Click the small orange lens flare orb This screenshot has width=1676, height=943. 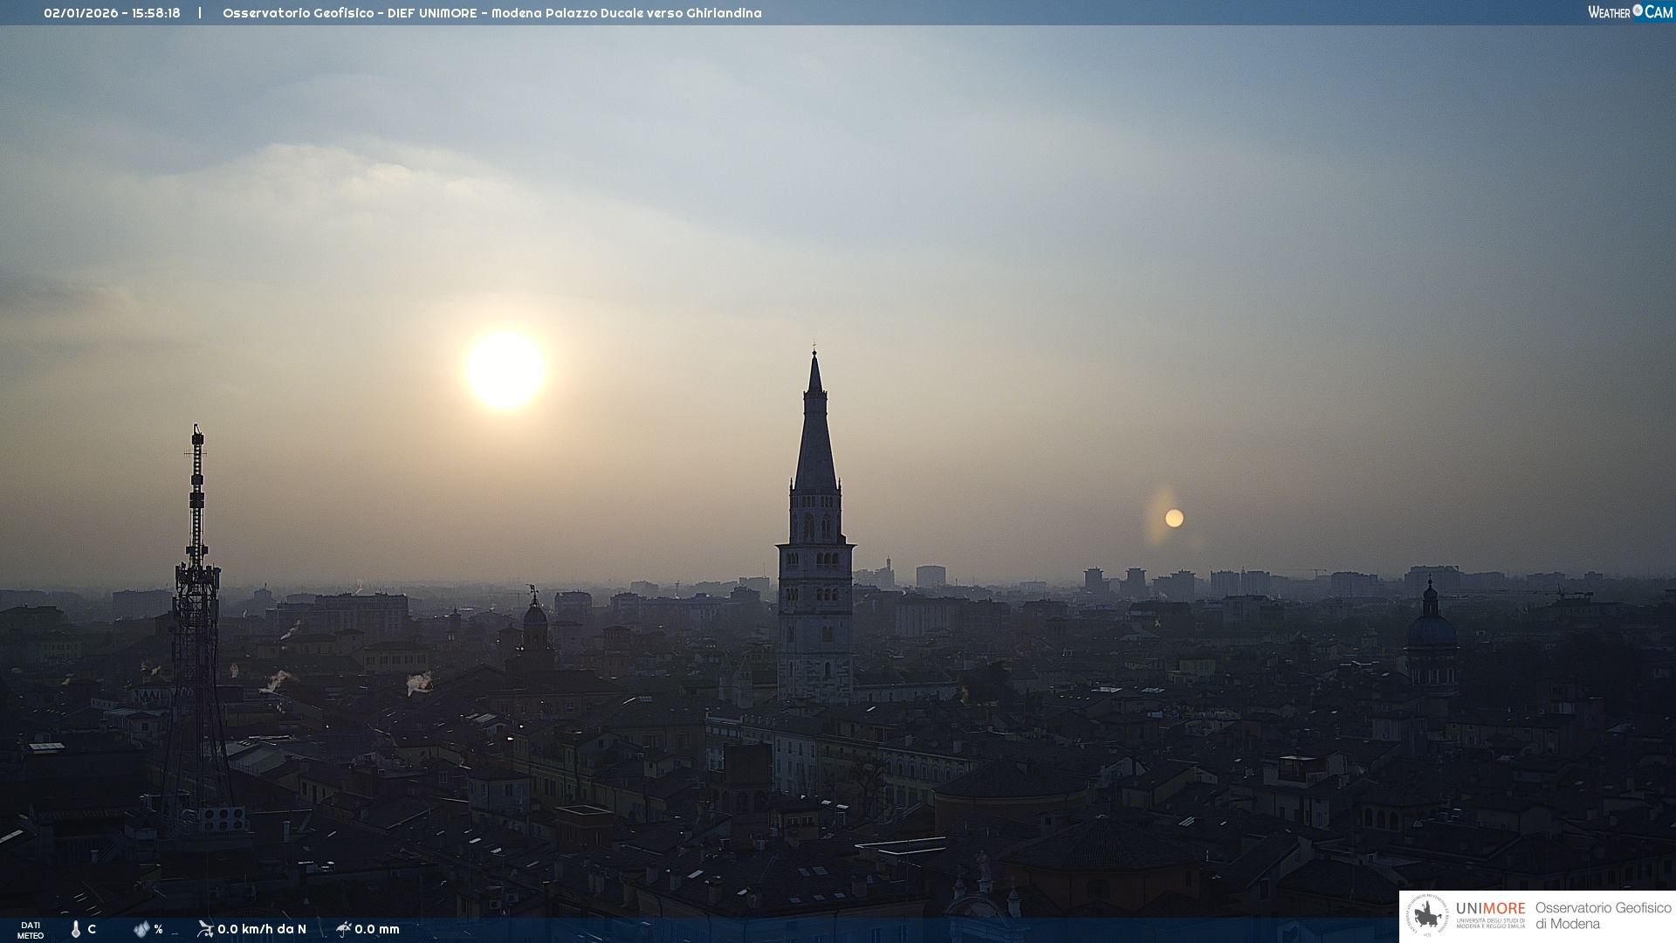(1174, 519)
